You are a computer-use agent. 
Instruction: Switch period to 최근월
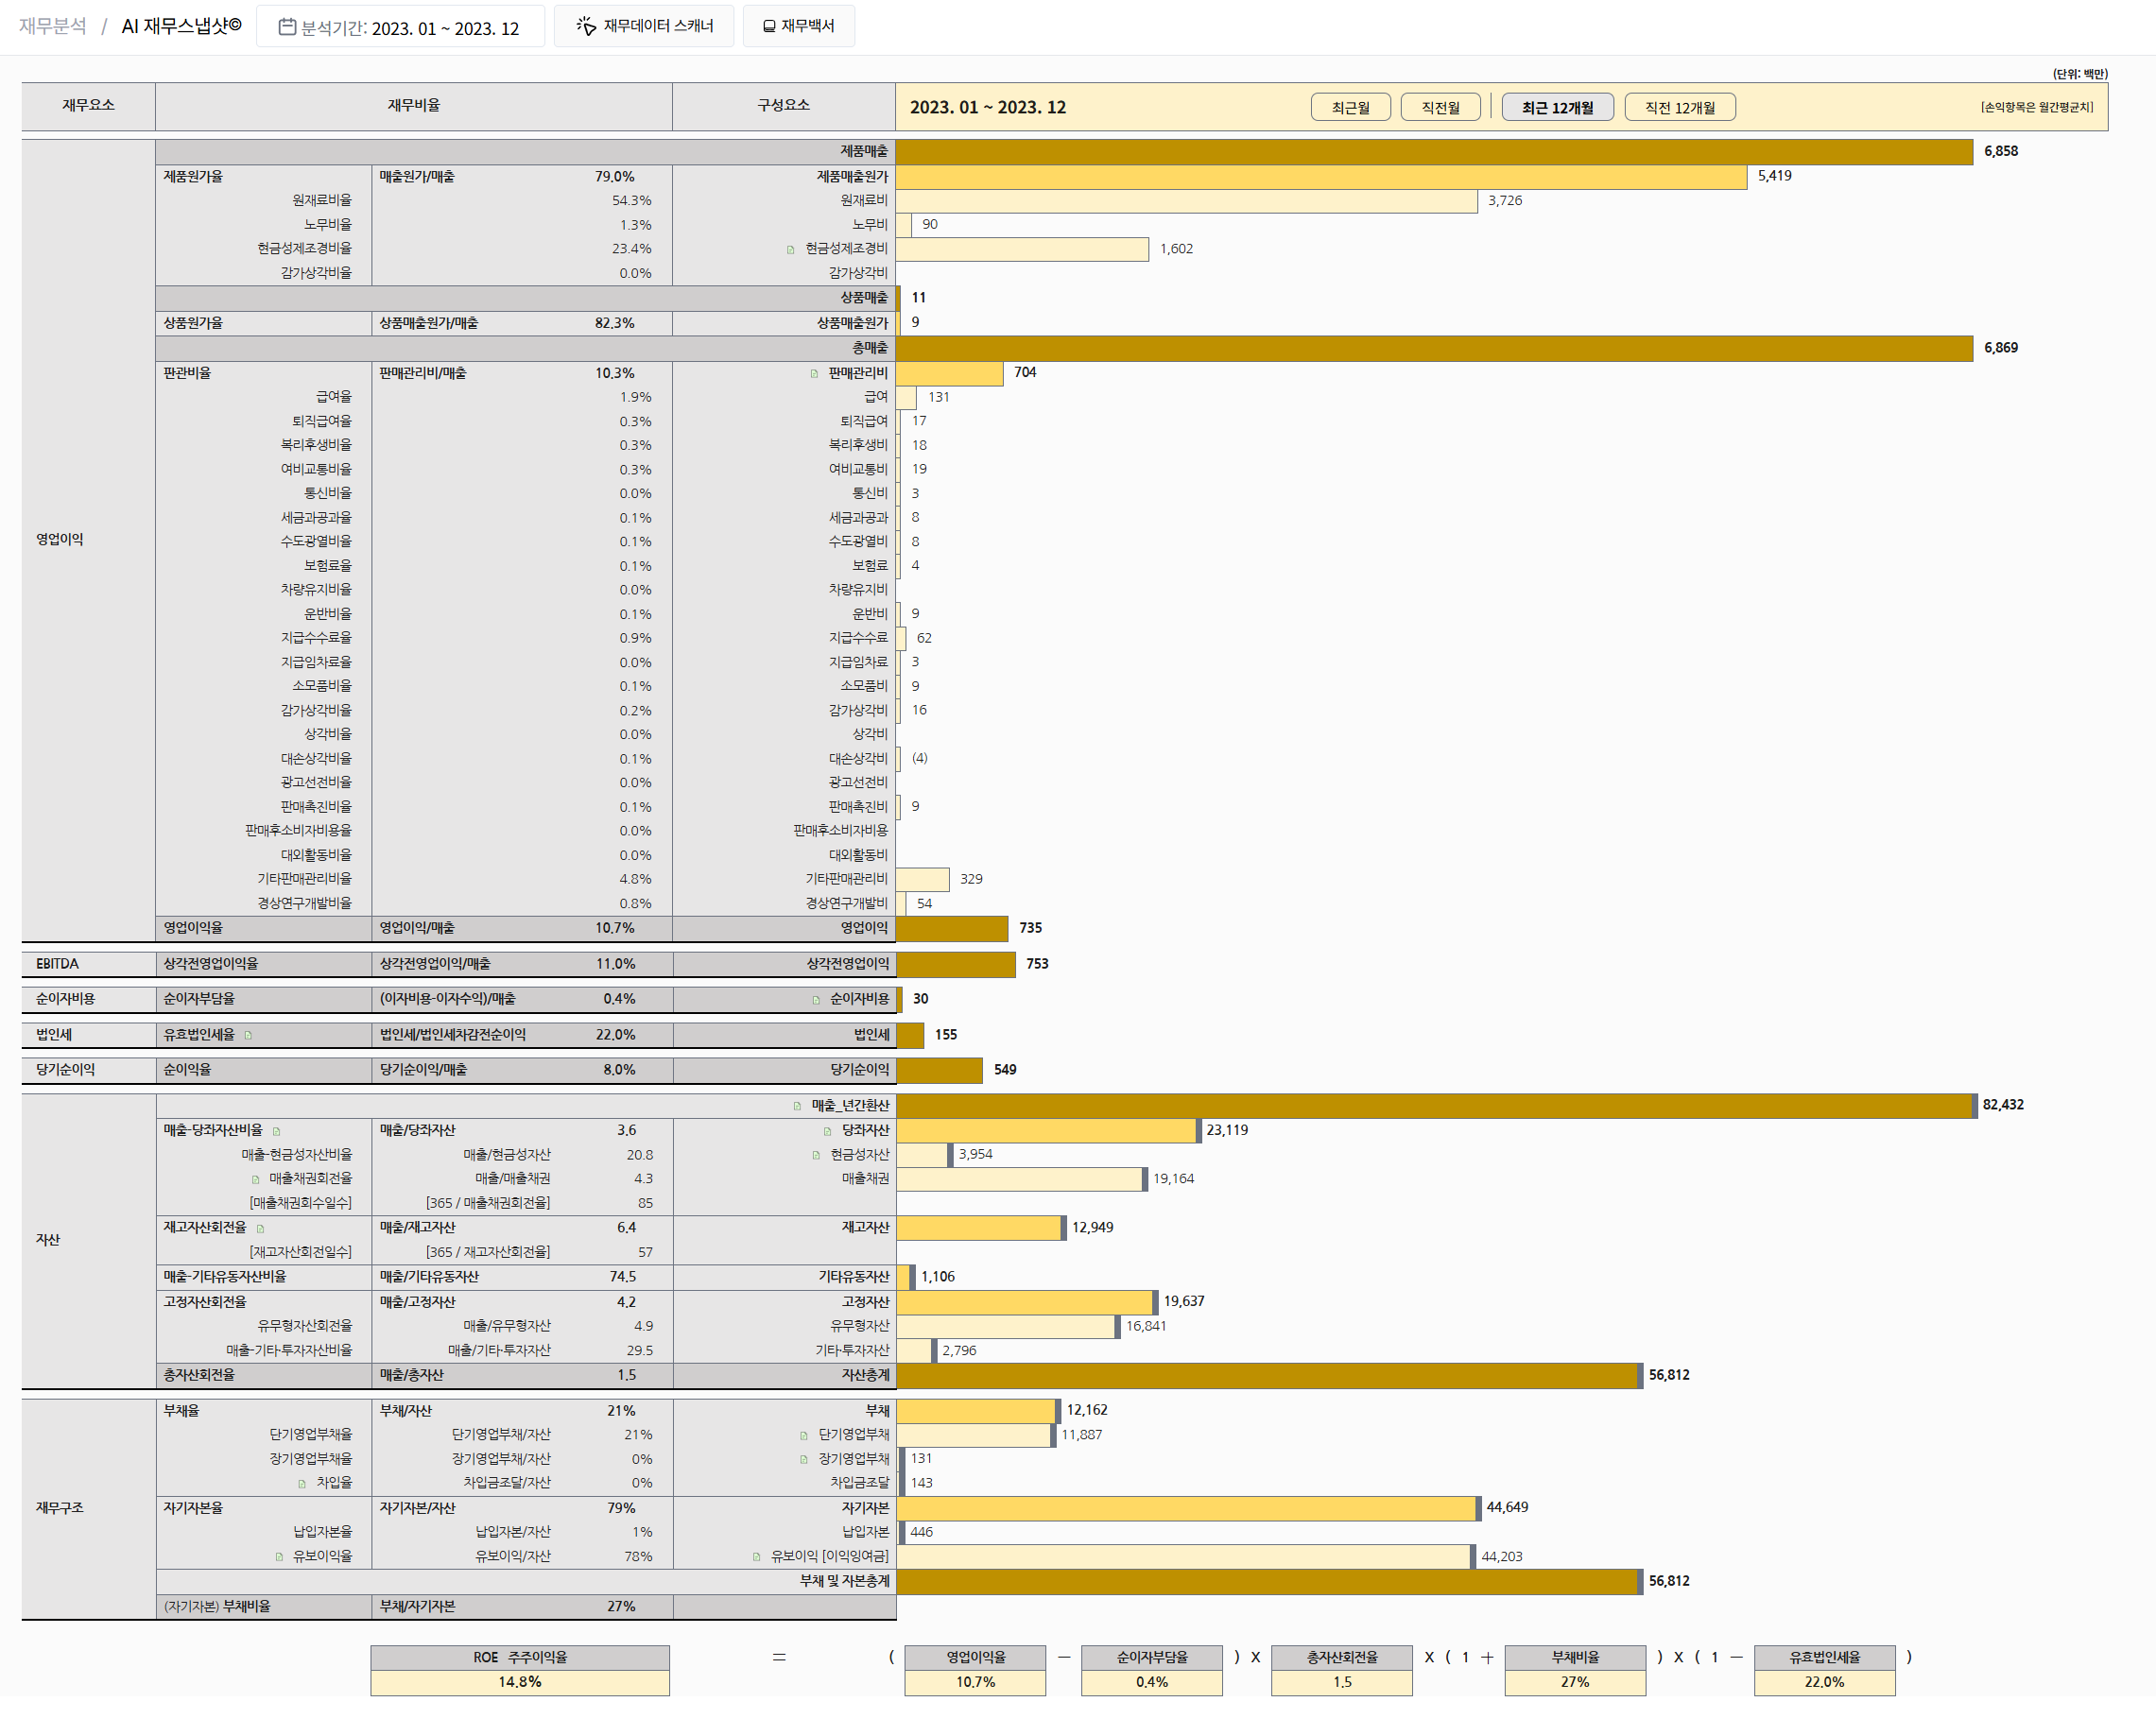pyautogui.click(x=1350, y=107)
